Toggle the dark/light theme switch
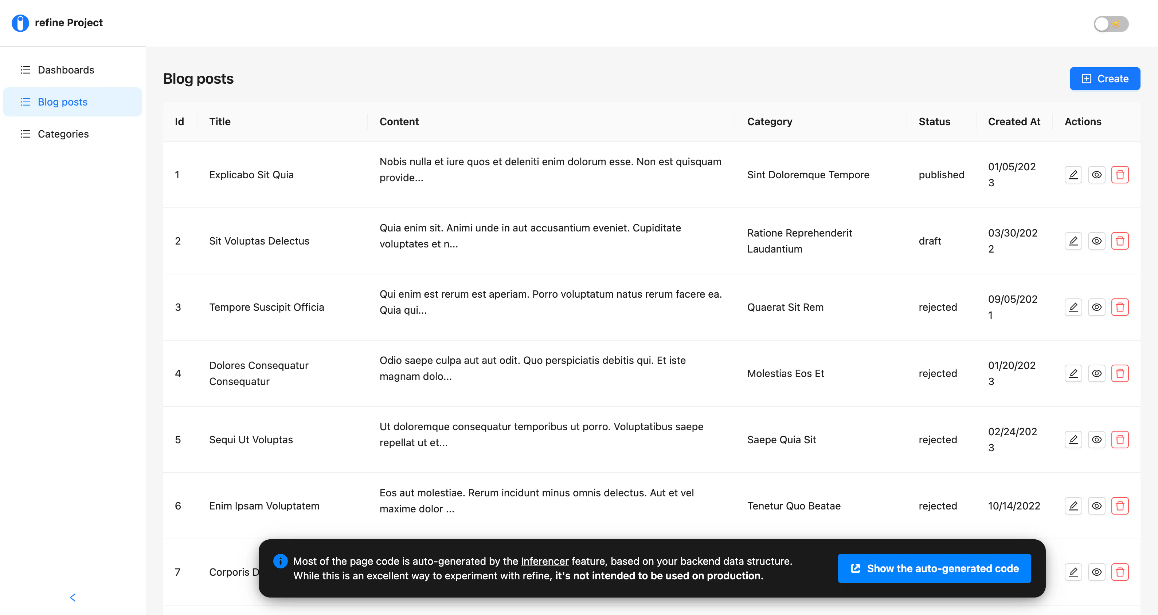Screen dimensions: 1158x615 pos(1111,24)
